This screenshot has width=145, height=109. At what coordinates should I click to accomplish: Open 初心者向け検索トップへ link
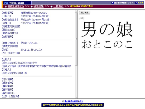pyautogui.click(x=124, y=3)
